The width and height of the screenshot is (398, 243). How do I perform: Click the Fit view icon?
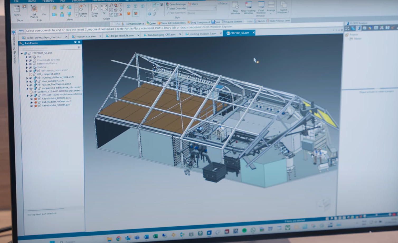[104, 9]
